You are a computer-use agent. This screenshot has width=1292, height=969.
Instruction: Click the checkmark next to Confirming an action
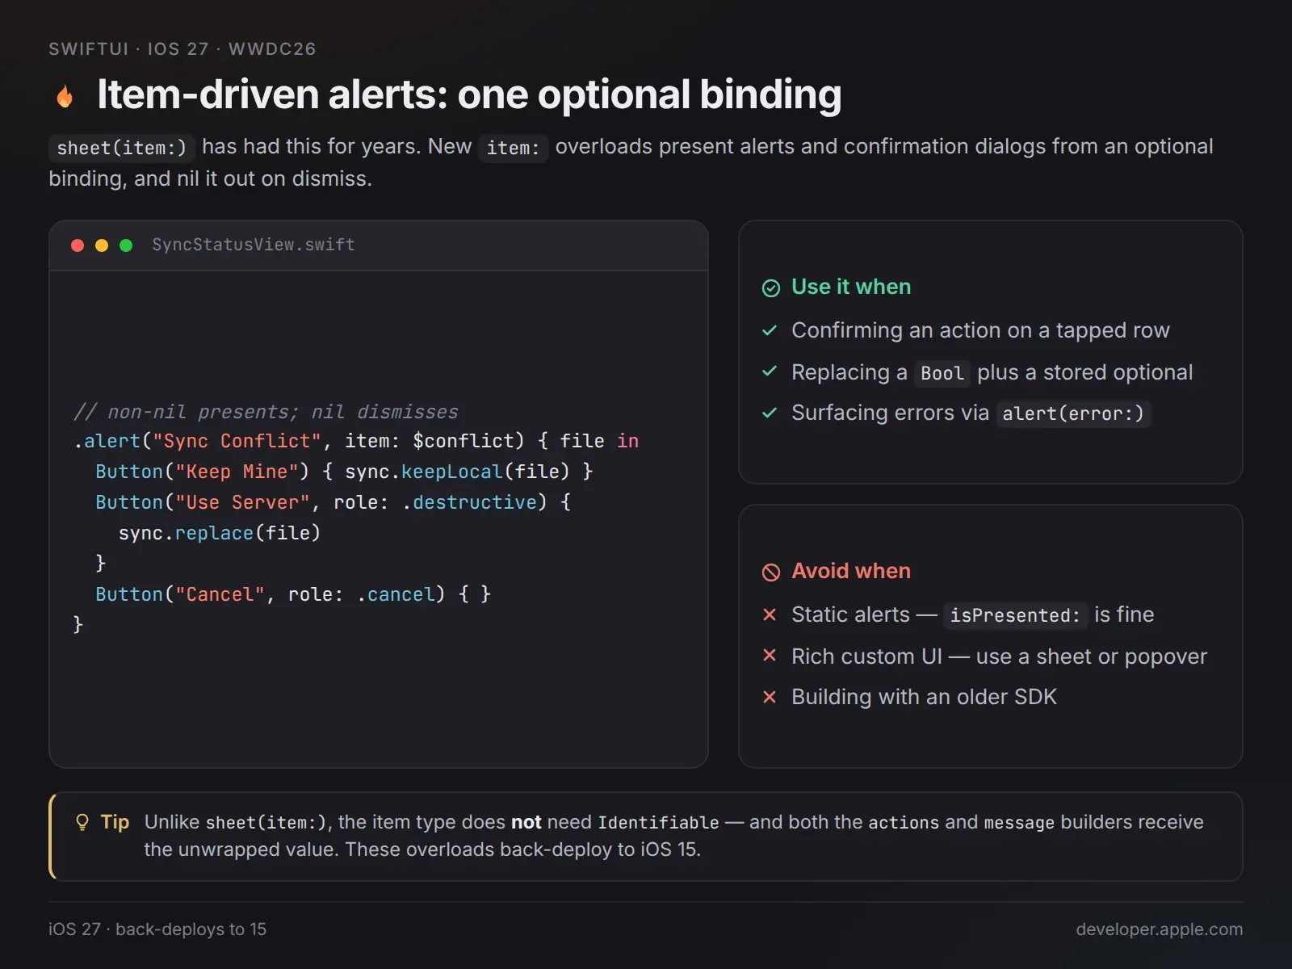click(x=770, y=330)
